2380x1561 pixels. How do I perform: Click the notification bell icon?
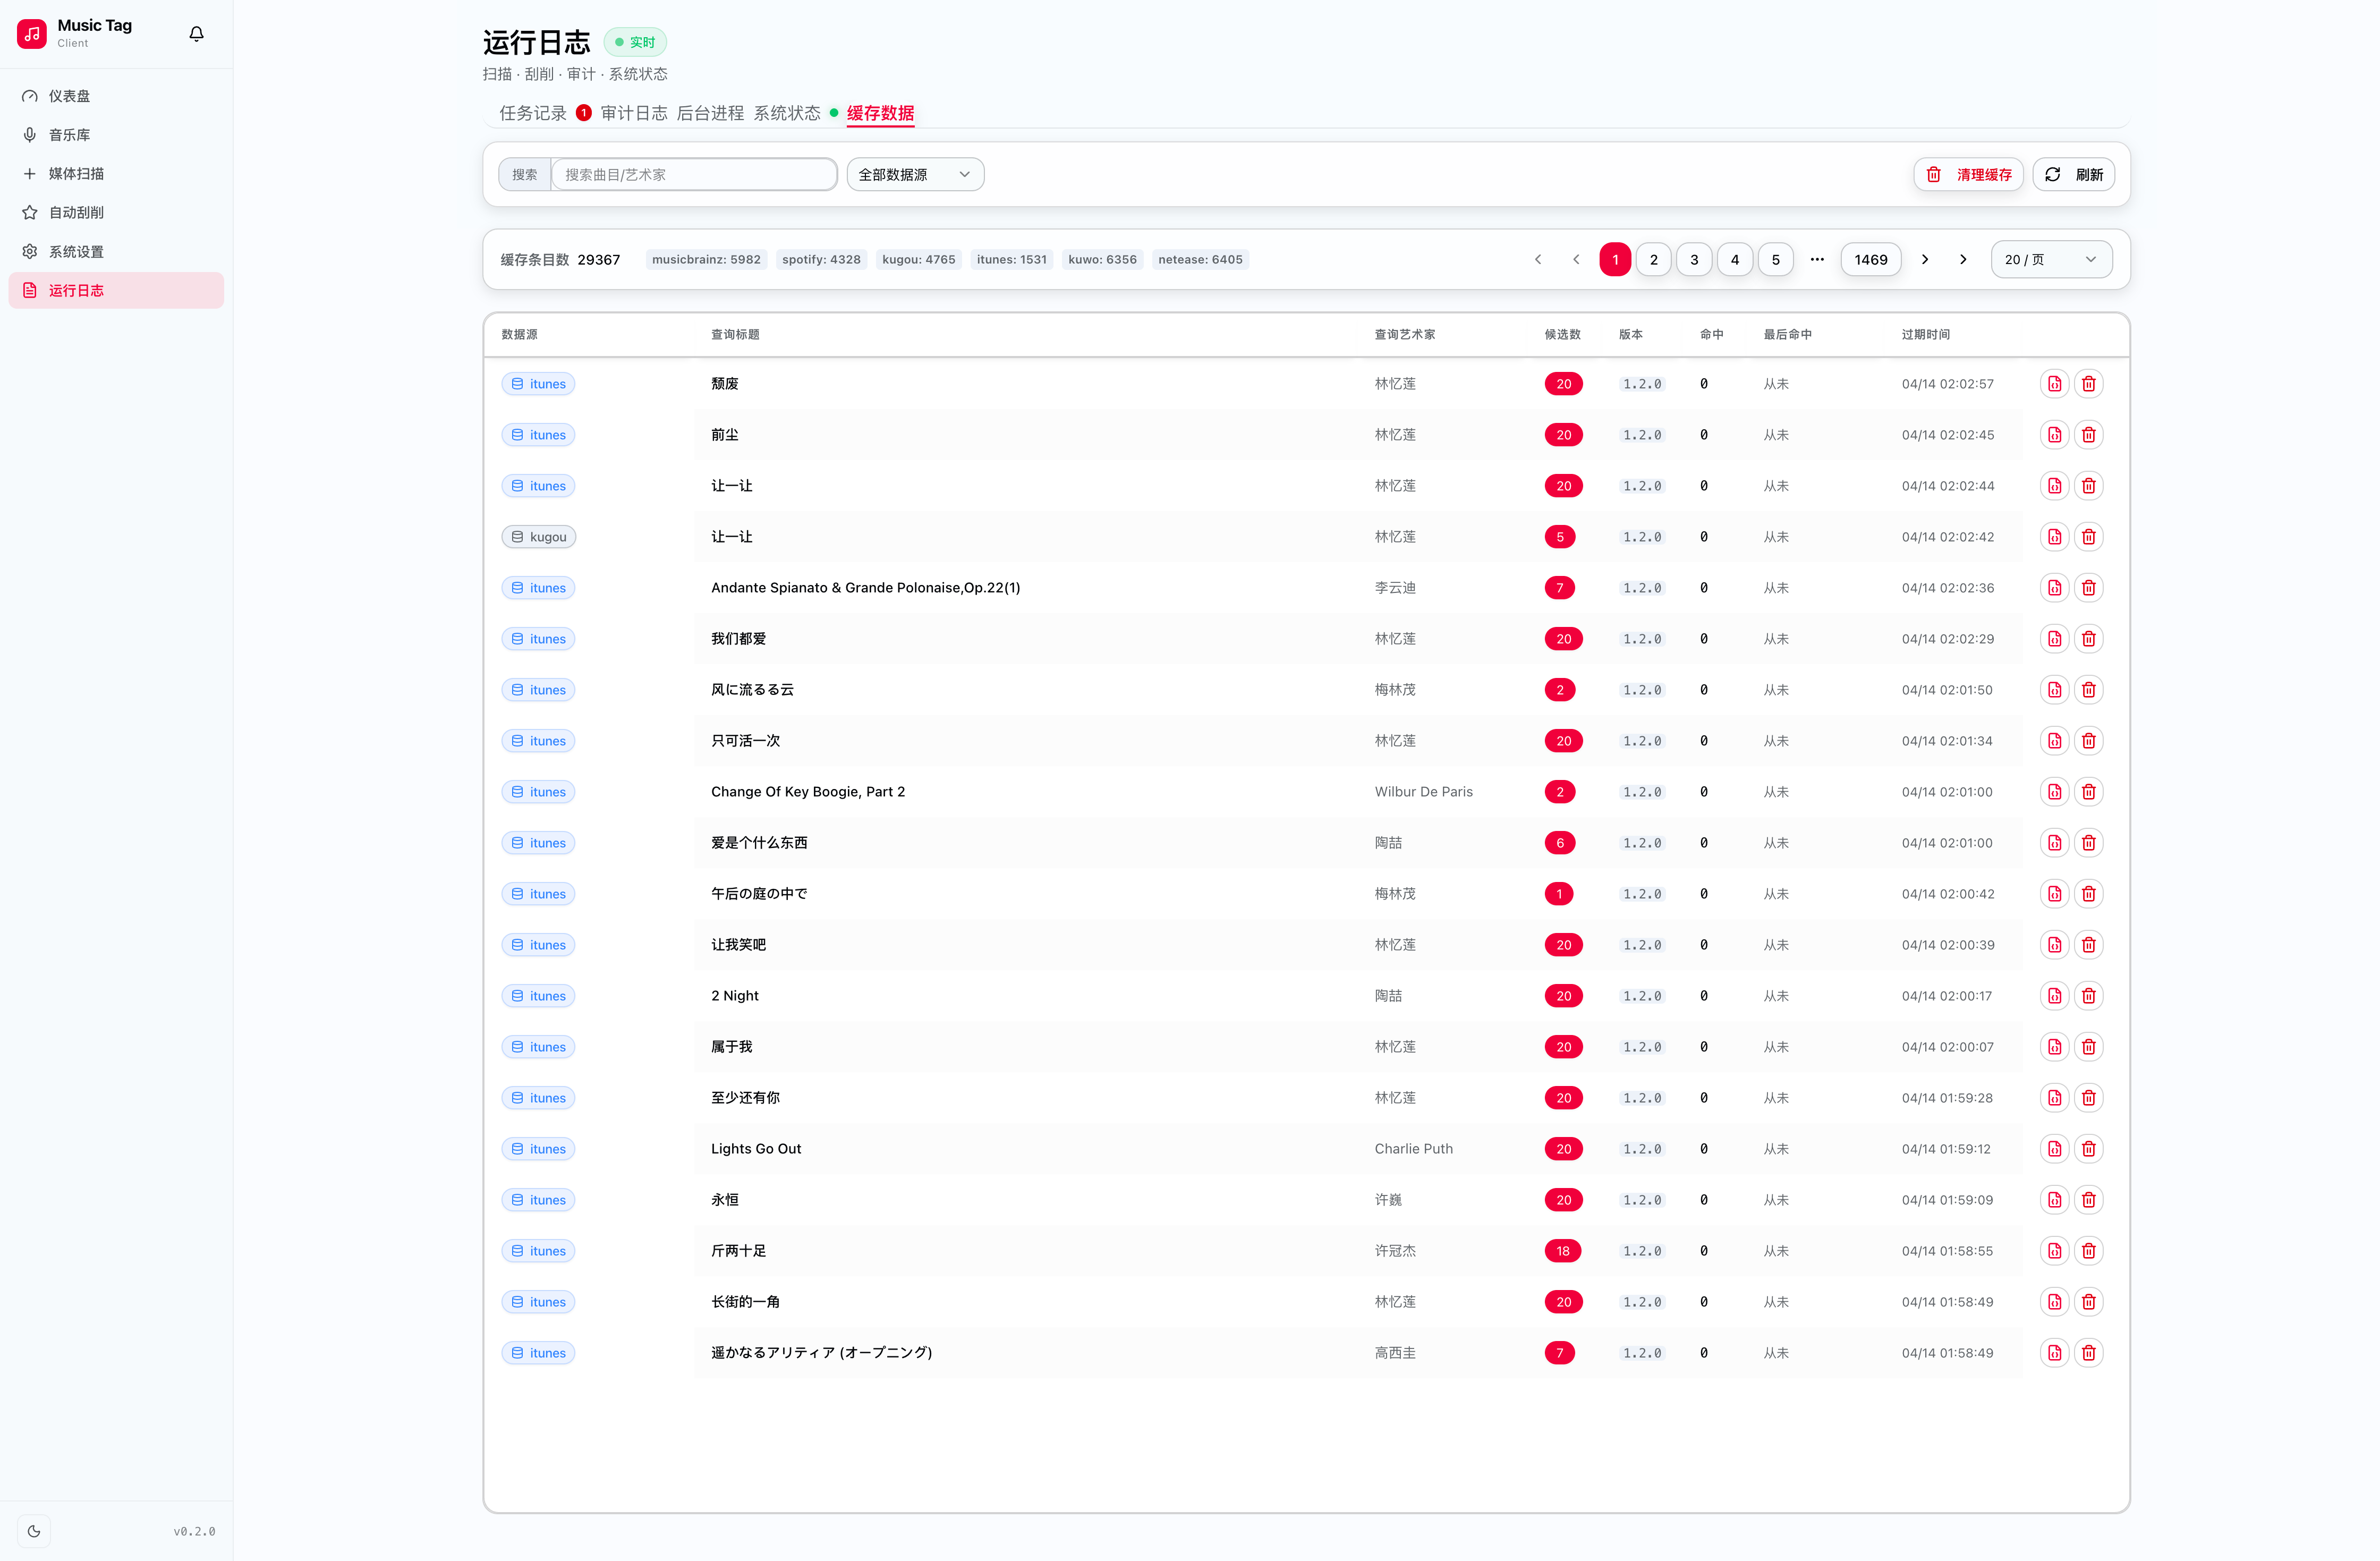(196, 34)
